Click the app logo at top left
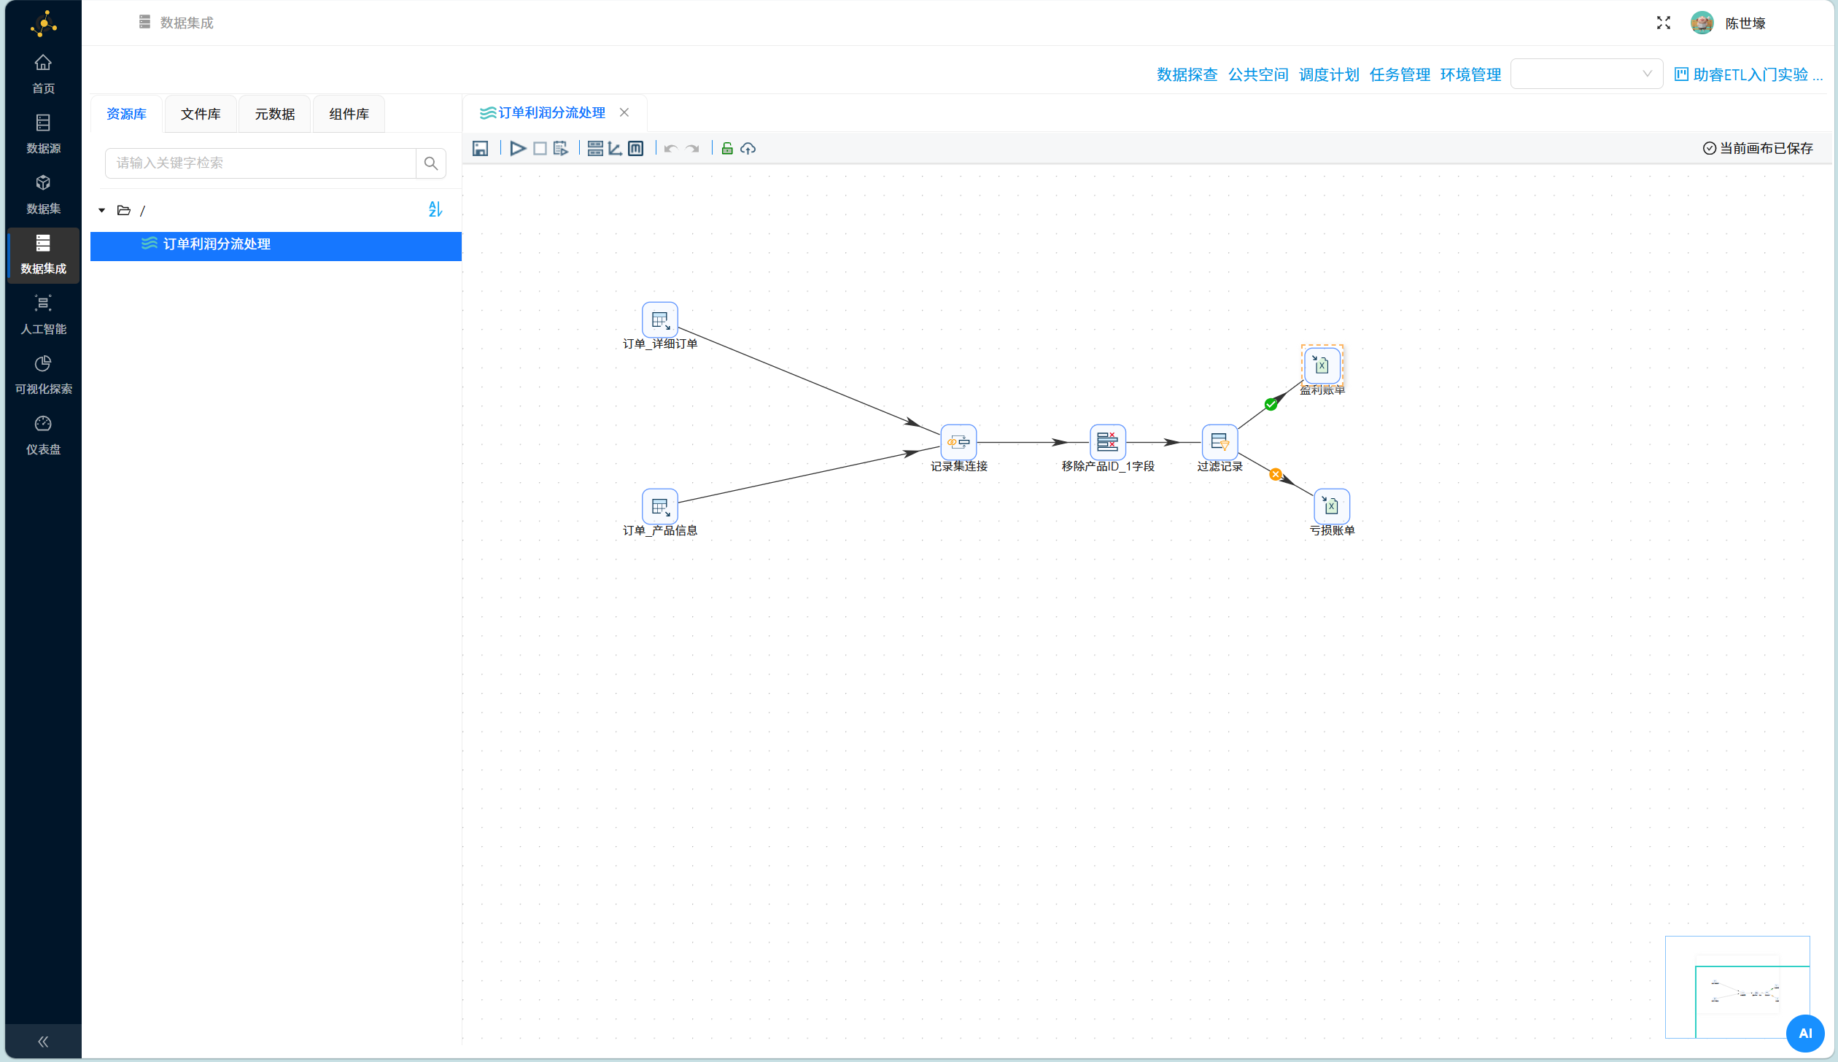 click(44, 23)
